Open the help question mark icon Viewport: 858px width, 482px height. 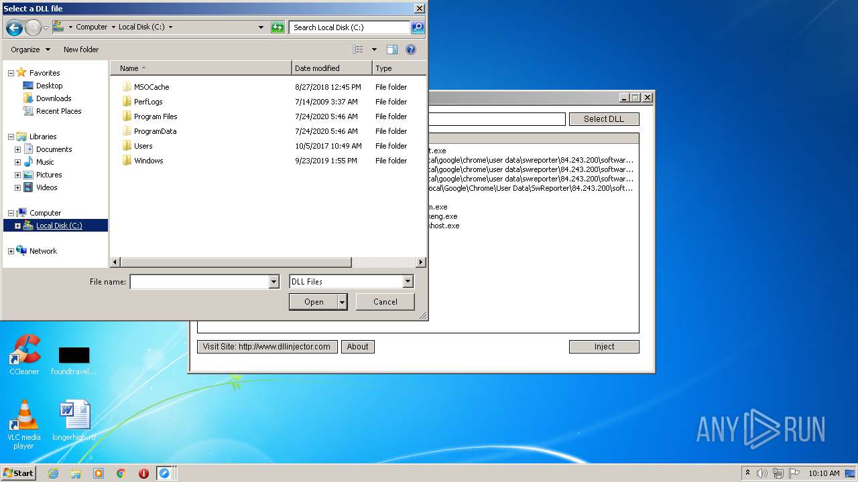[x=411, y=50]
